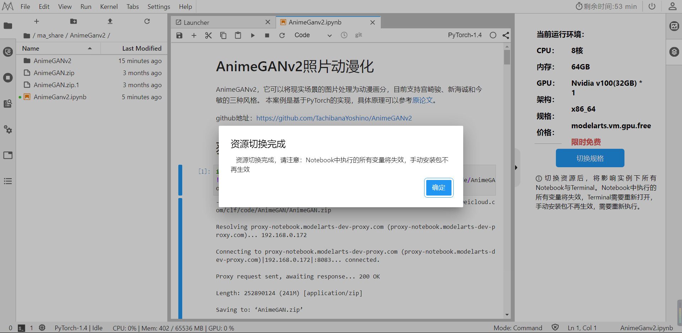682x333 pixels.
Task: Click the power icon in top bar
Action: tap(652, 6)
